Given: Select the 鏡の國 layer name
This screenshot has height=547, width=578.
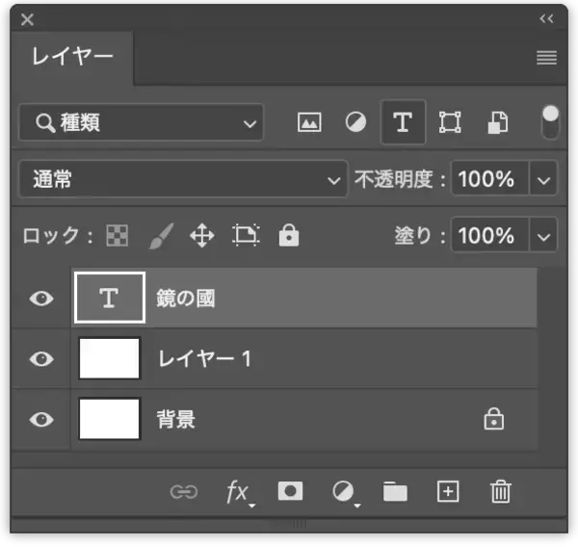Looking at the screenshot, I should point(185,299).
